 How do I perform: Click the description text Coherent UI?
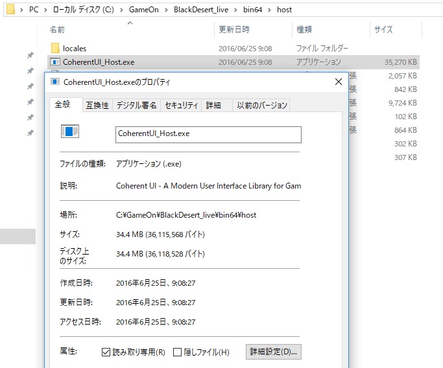point(208,186)
